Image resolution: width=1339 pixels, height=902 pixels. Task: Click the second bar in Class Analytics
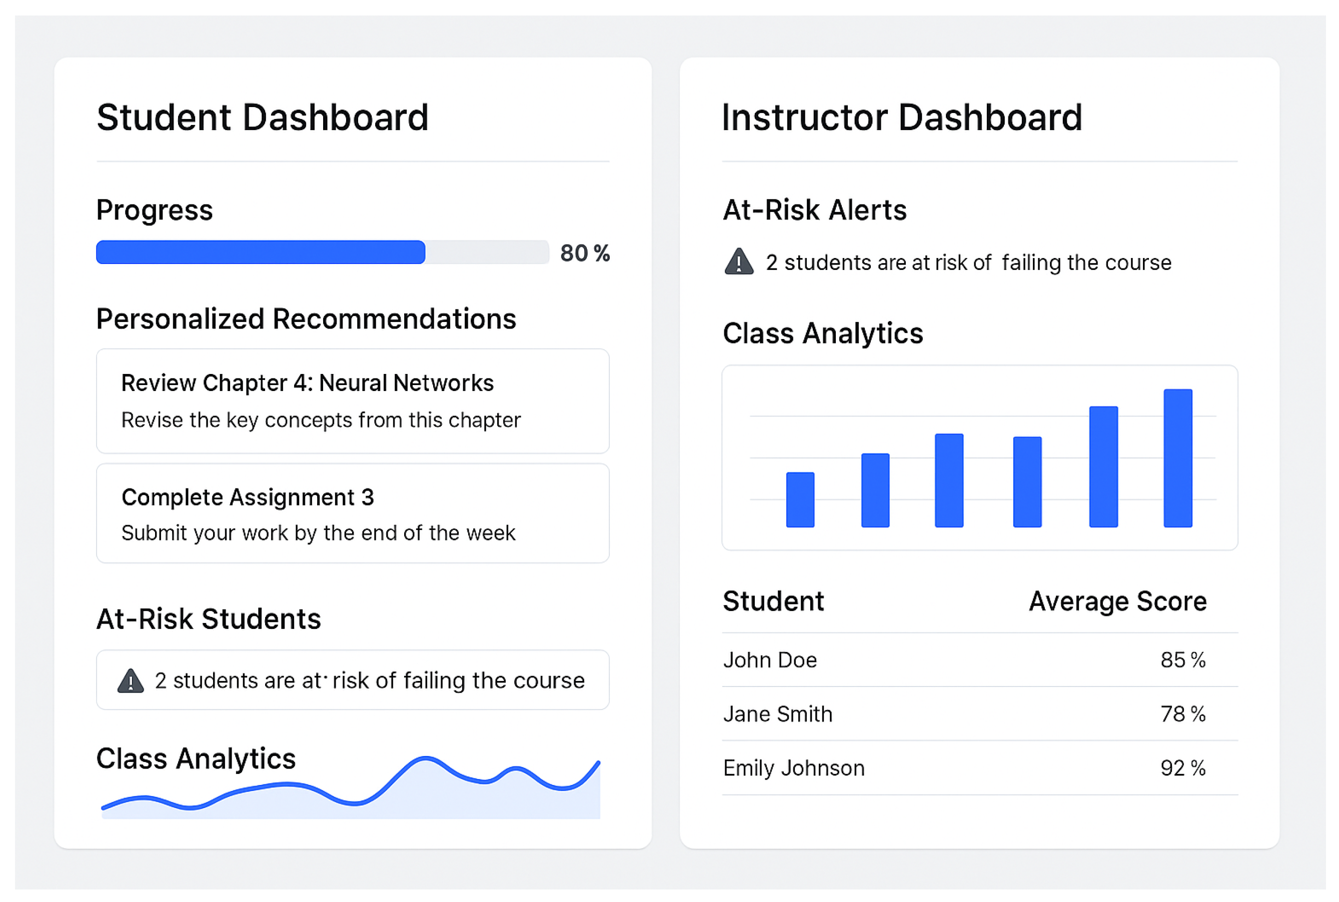pos(875,490)
